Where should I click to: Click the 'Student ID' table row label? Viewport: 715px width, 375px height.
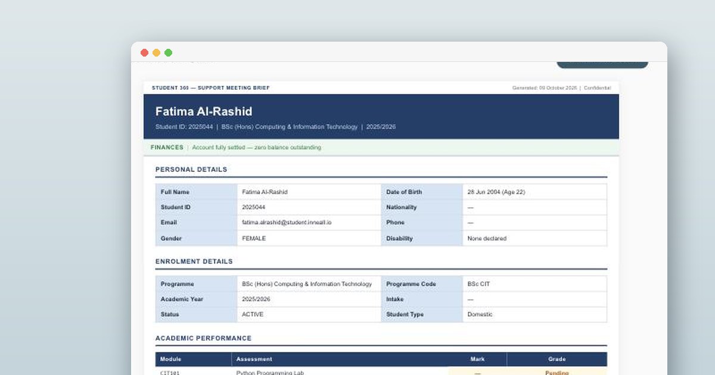coord(176,207)
